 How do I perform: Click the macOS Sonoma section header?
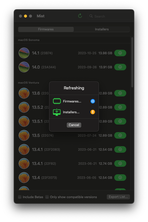pyautogui.click(x=28, y=40)
